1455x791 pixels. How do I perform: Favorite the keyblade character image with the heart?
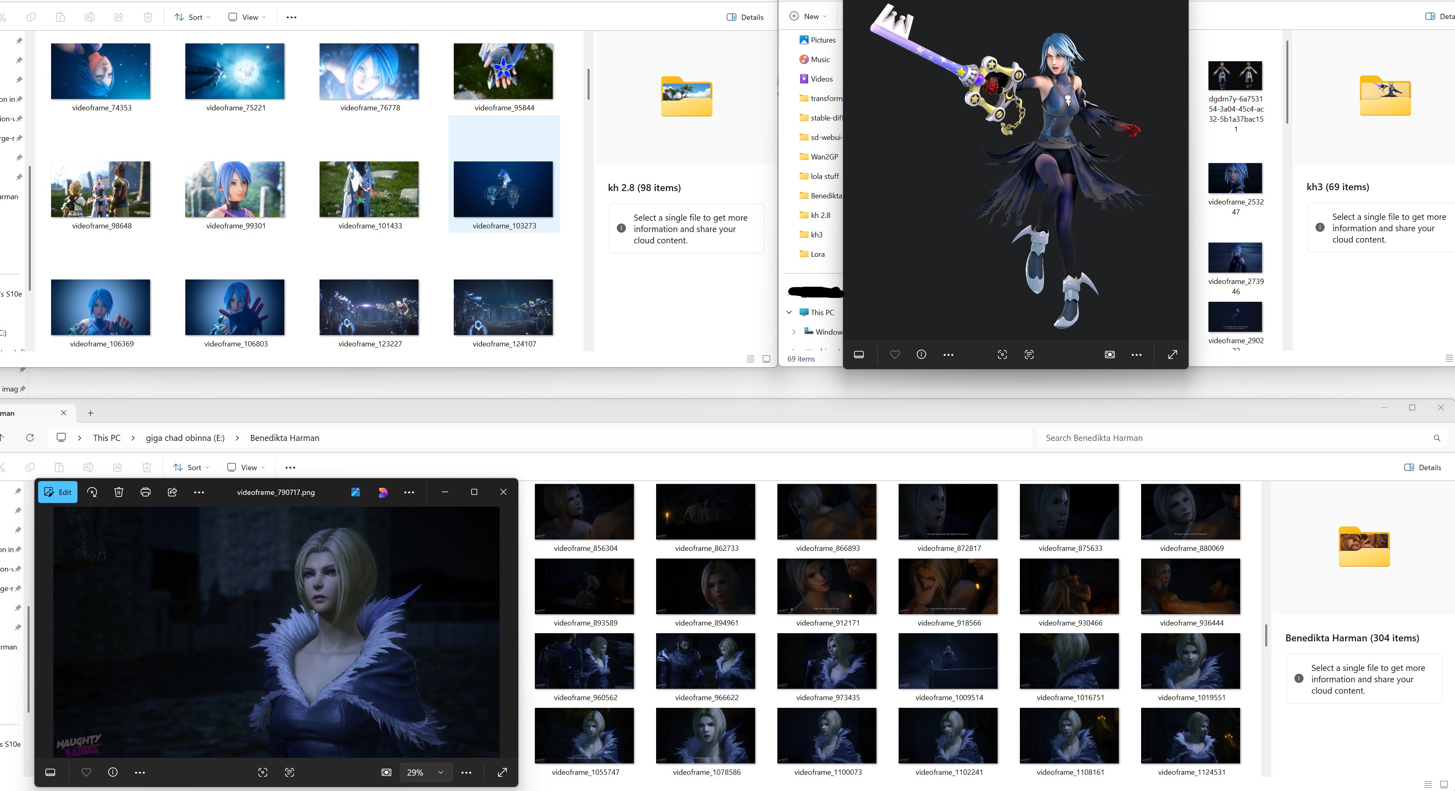pyautogui.click(x=895, y=355)
